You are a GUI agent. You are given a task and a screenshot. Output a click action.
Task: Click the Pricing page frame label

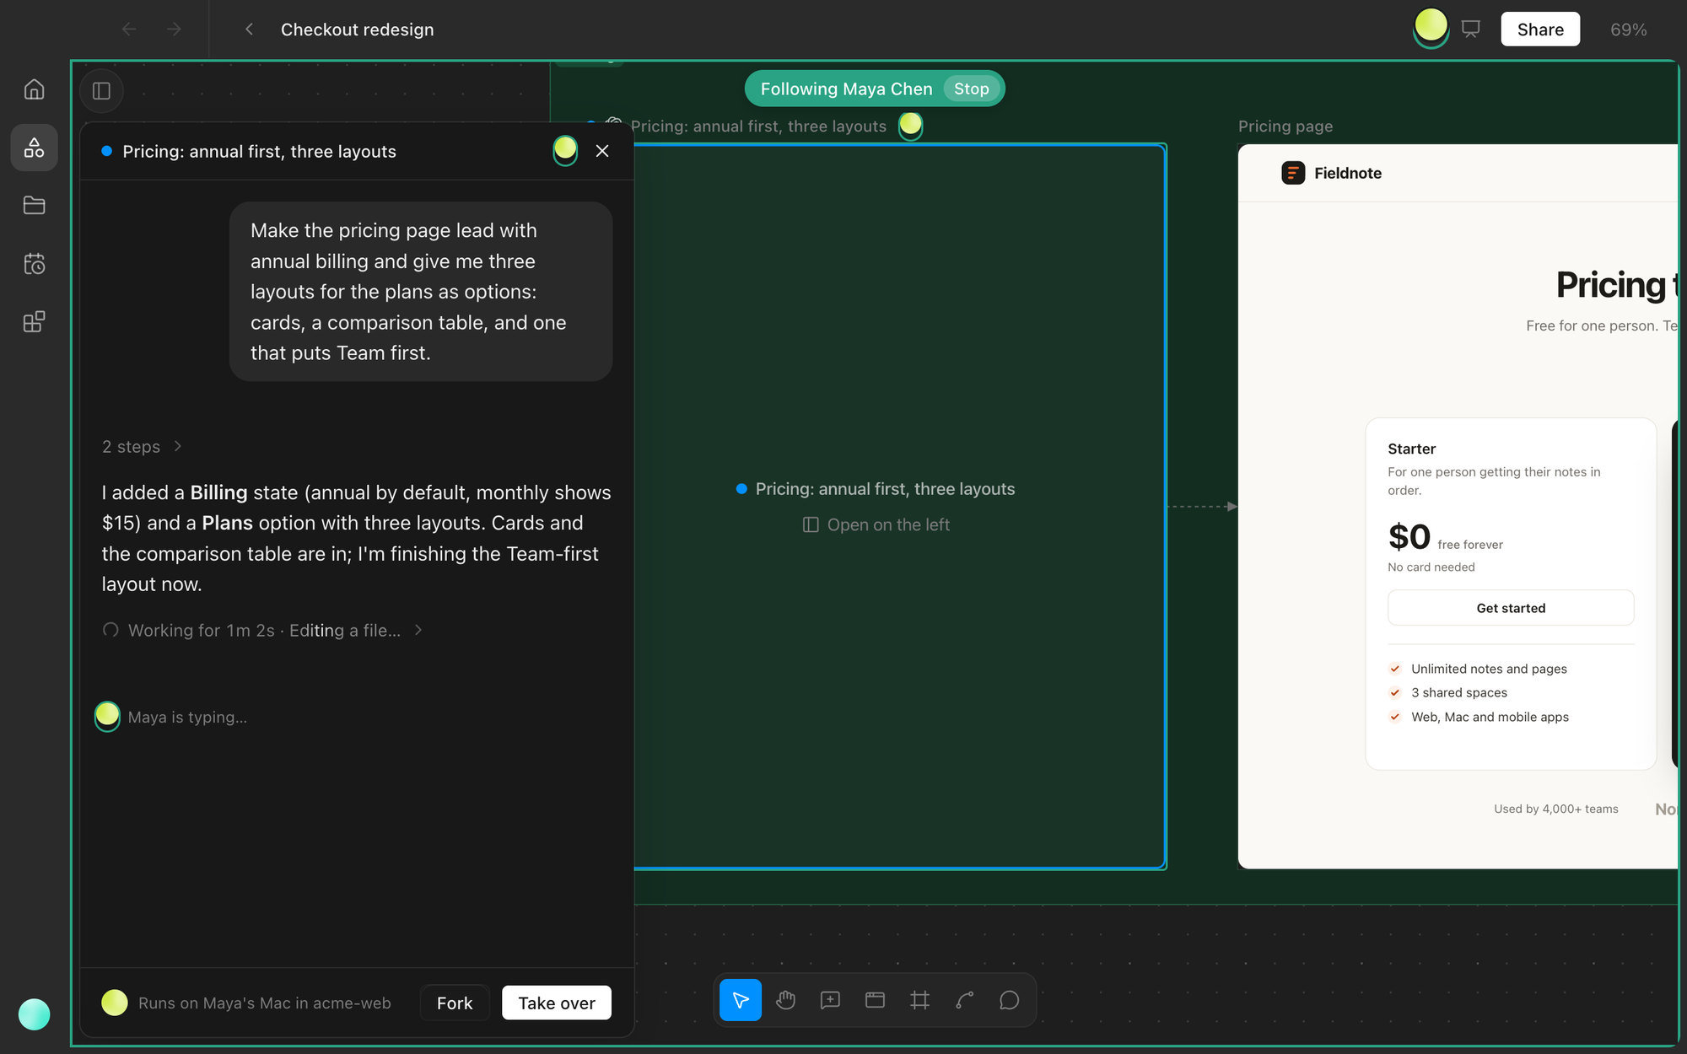(x=1285, y=126)
